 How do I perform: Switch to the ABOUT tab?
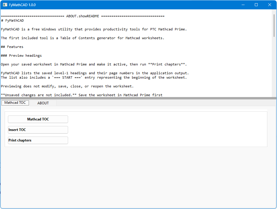click(43, 103)
